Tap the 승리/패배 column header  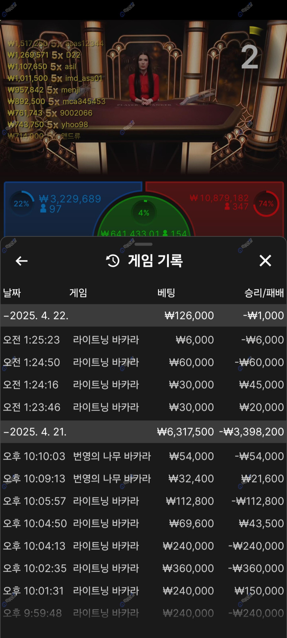tap(264, 293)
